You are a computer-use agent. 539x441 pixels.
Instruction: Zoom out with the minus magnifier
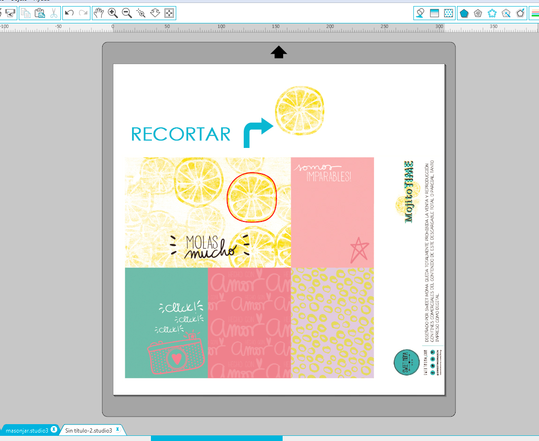pos(127,14)
